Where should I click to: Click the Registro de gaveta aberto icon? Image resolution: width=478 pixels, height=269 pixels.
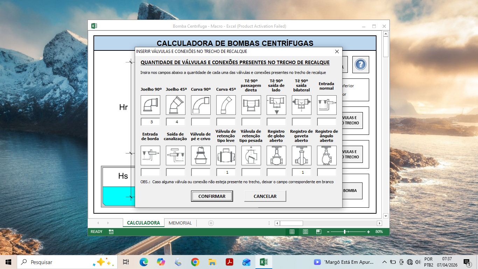[302, 156]
